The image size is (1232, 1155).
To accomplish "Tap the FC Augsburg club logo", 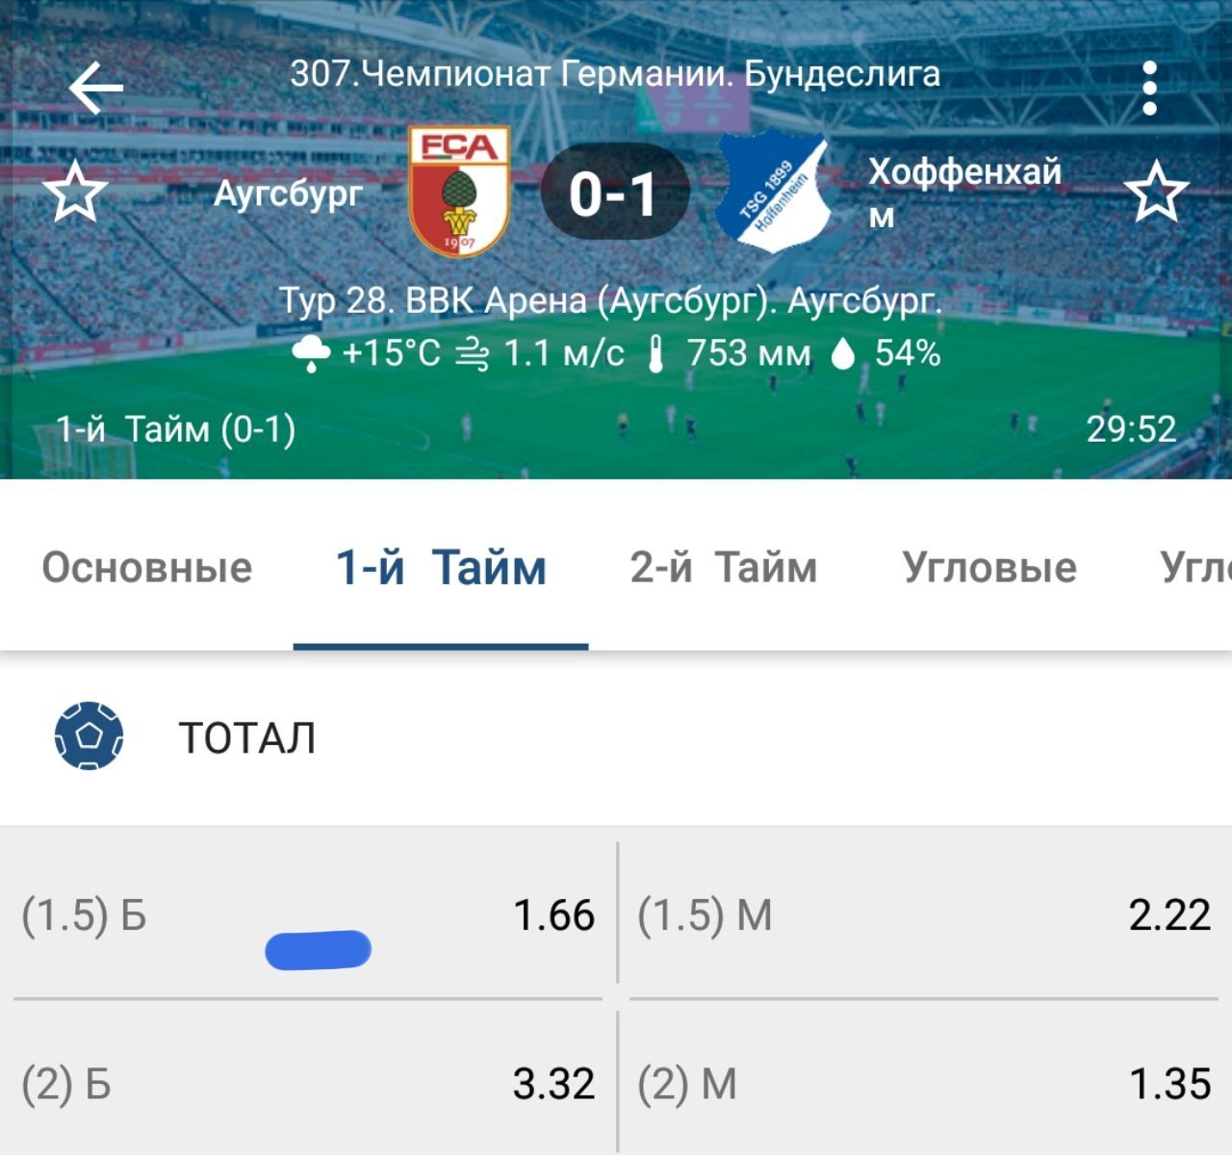I will (x=459, y=192).
